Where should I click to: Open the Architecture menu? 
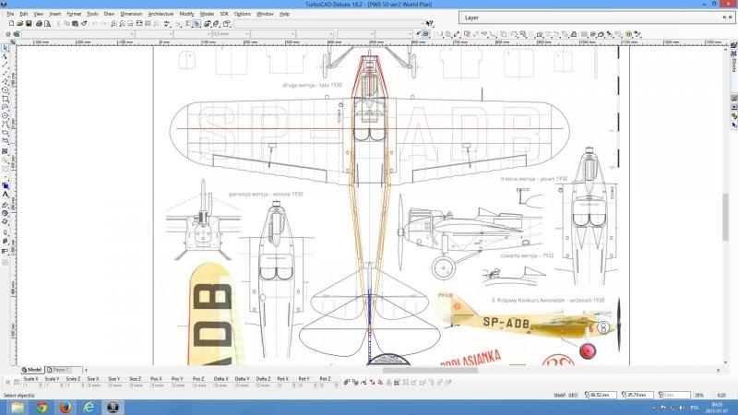(x=160, y=14)
